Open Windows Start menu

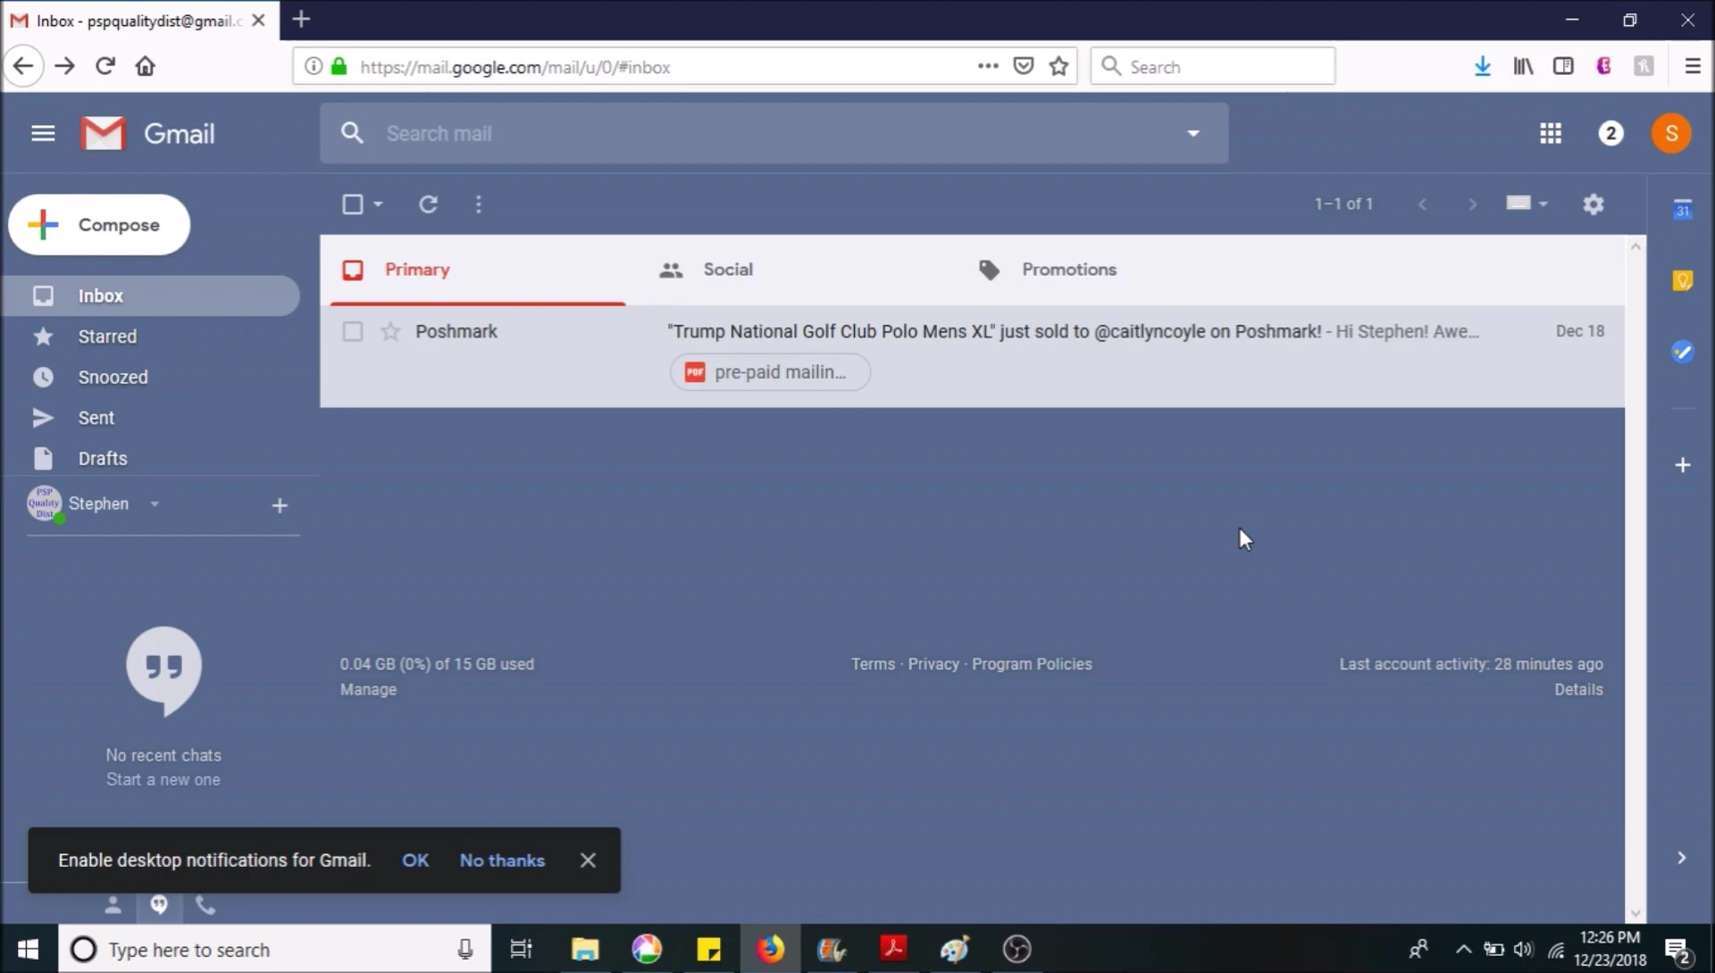tap(28, 949)
